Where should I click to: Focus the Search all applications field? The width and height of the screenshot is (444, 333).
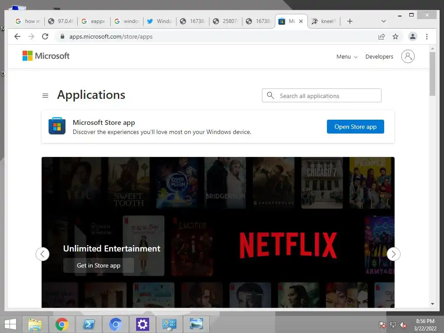321,96
